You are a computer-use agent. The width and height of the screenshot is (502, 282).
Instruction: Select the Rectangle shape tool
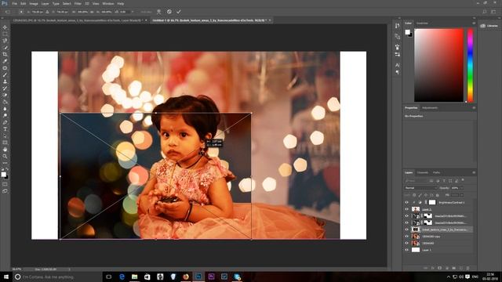[x=5, y=143]
